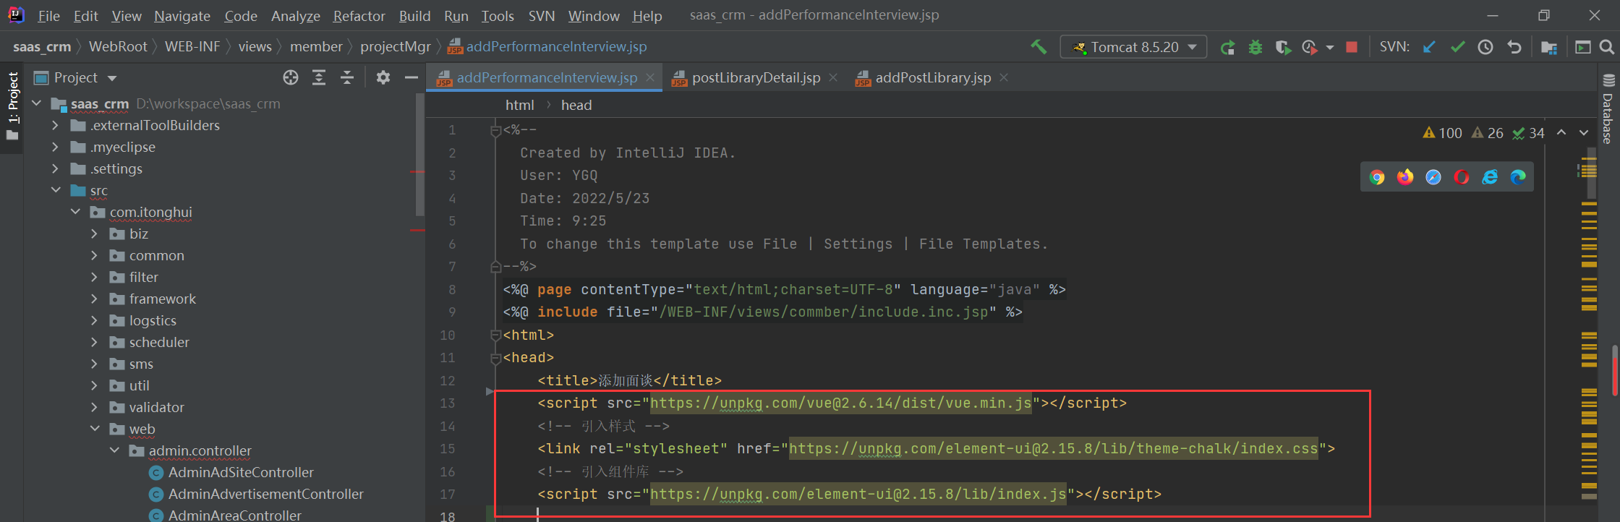Click the 34 typos indicator

pyautogui.click(x=1528, y=133)
